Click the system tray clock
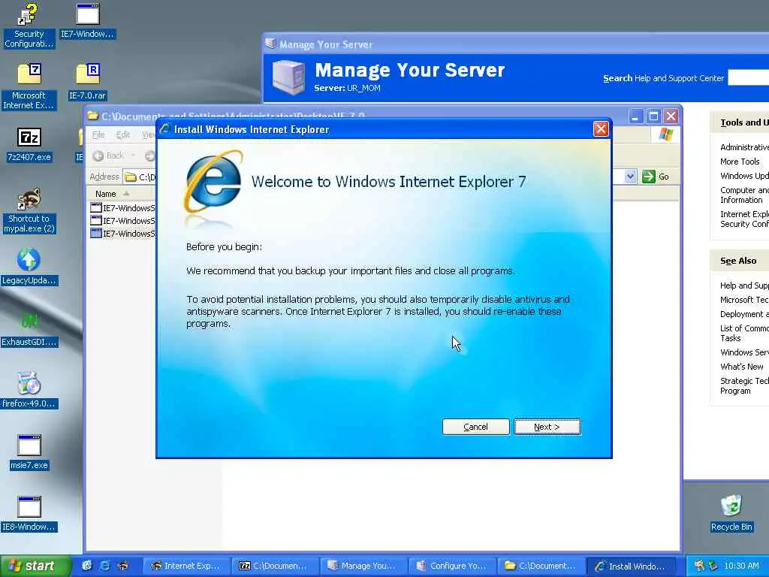The height and width of the screenshot is (577, 769). (x=741, y=566)
